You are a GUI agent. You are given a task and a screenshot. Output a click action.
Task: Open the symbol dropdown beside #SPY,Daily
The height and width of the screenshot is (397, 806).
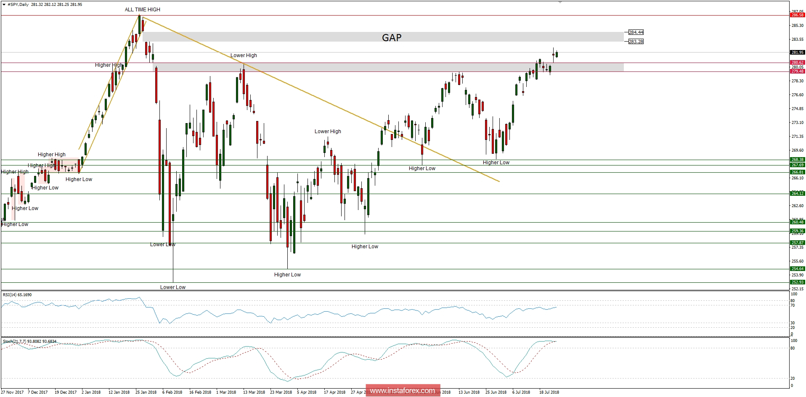(x=4, y=5)
